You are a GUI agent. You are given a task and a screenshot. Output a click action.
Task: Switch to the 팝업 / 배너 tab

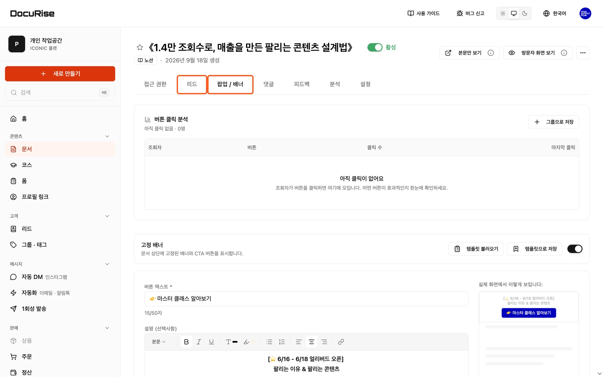click(x=230, y=84)
